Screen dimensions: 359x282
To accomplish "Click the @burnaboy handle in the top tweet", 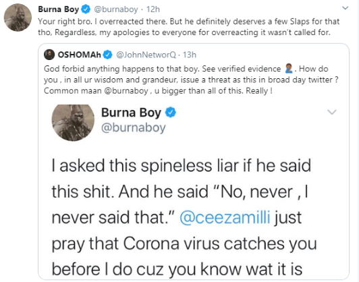I will (x=116, y=9).
